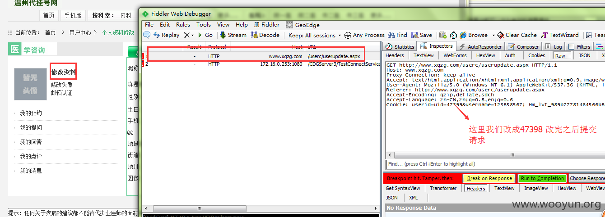Open TextWizard tool

tap(560, 35)
